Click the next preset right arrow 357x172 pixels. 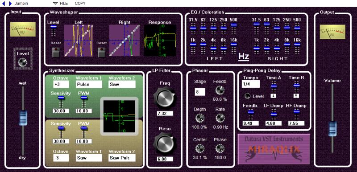[10, 4]
